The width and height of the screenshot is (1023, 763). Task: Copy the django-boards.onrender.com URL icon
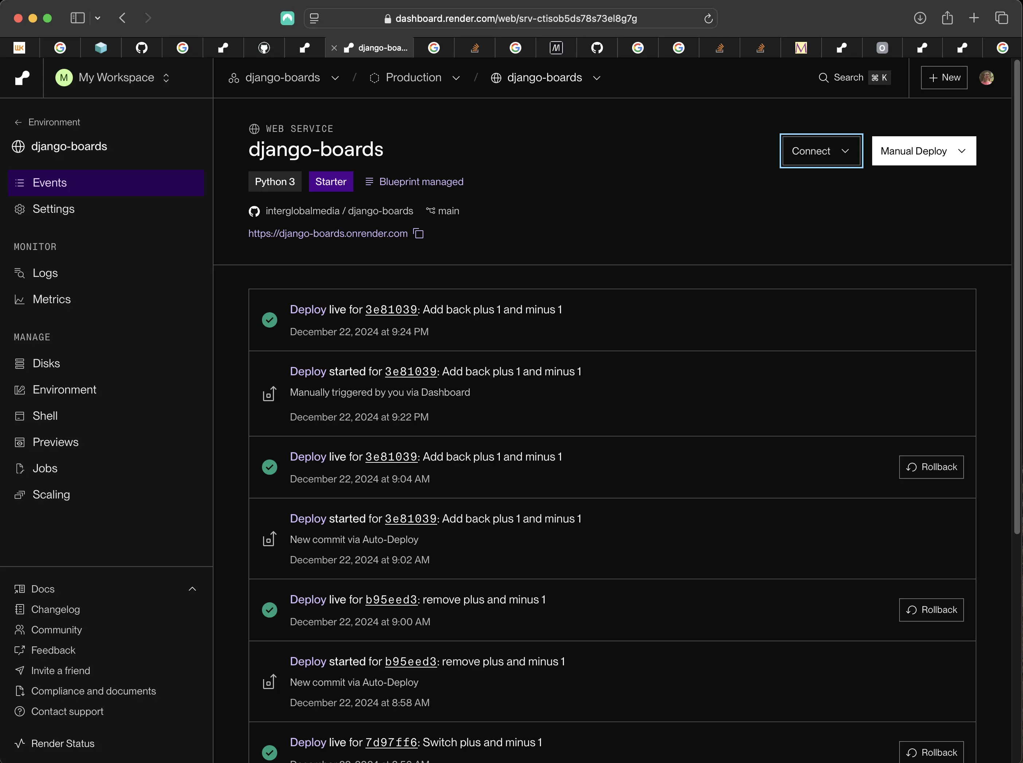(419, 234)
